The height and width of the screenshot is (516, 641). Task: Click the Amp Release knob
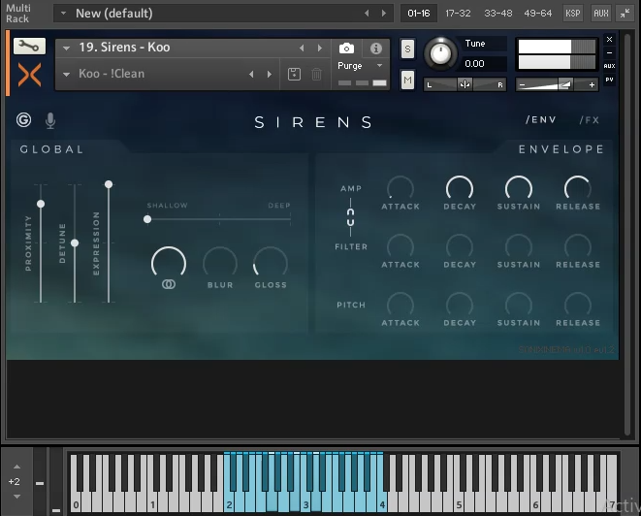click(x=578, y=189)
